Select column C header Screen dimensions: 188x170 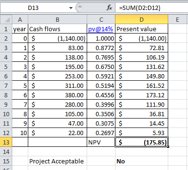[x=101, y=20]
